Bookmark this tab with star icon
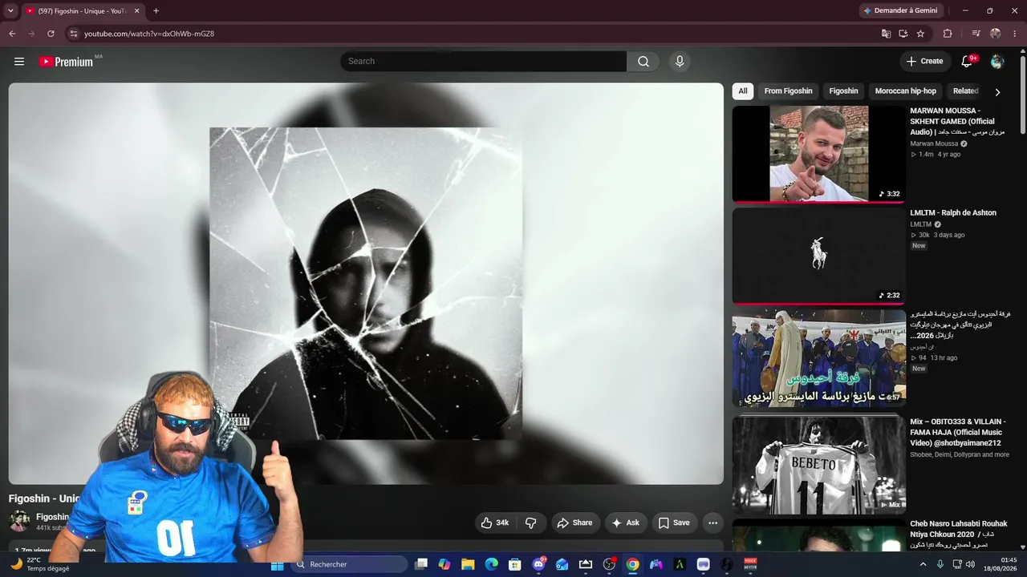Image resolution: width=1027 pixels, height=577 pixels. click(x=920, y=34)
